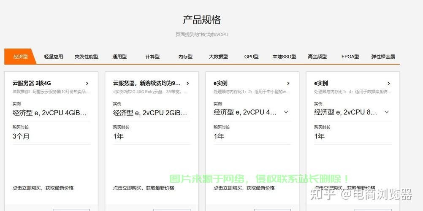Expand instance dropdown for 经济型 e, 2vCPU 8
This screenshot has height=211, width=423.
tap(387, 112)
